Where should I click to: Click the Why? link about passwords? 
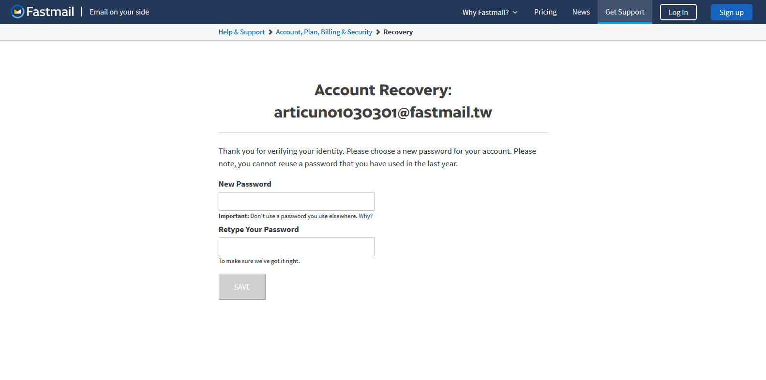tap(365, 216)
